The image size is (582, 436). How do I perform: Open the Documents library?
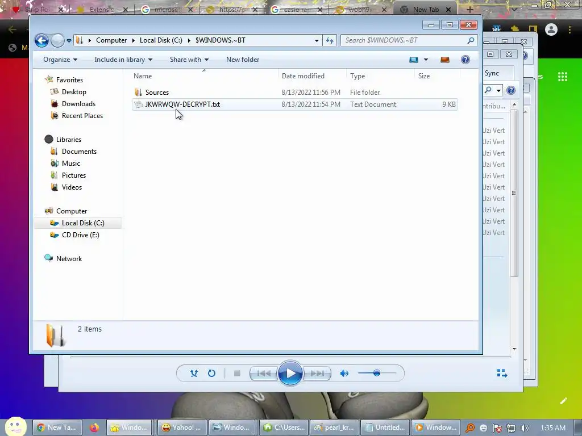pyautogui.click(x=79, y=152)
